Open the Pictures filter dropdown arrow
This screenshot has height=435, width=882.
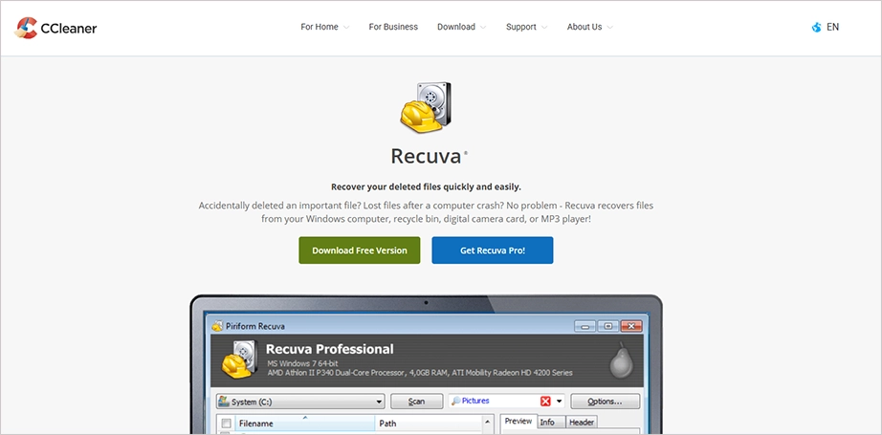(x=559, y=402)
